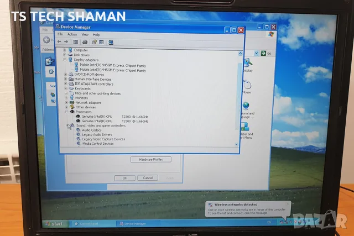Select the Display adapters category icon
Screen dimensions: 354x236
click(x=70, y=60)
